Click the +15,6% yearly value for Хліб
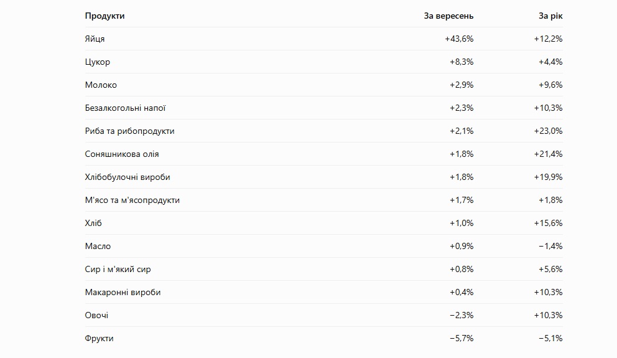The height and width of the screenshot is (358, 617). click(x=548, y=224)
